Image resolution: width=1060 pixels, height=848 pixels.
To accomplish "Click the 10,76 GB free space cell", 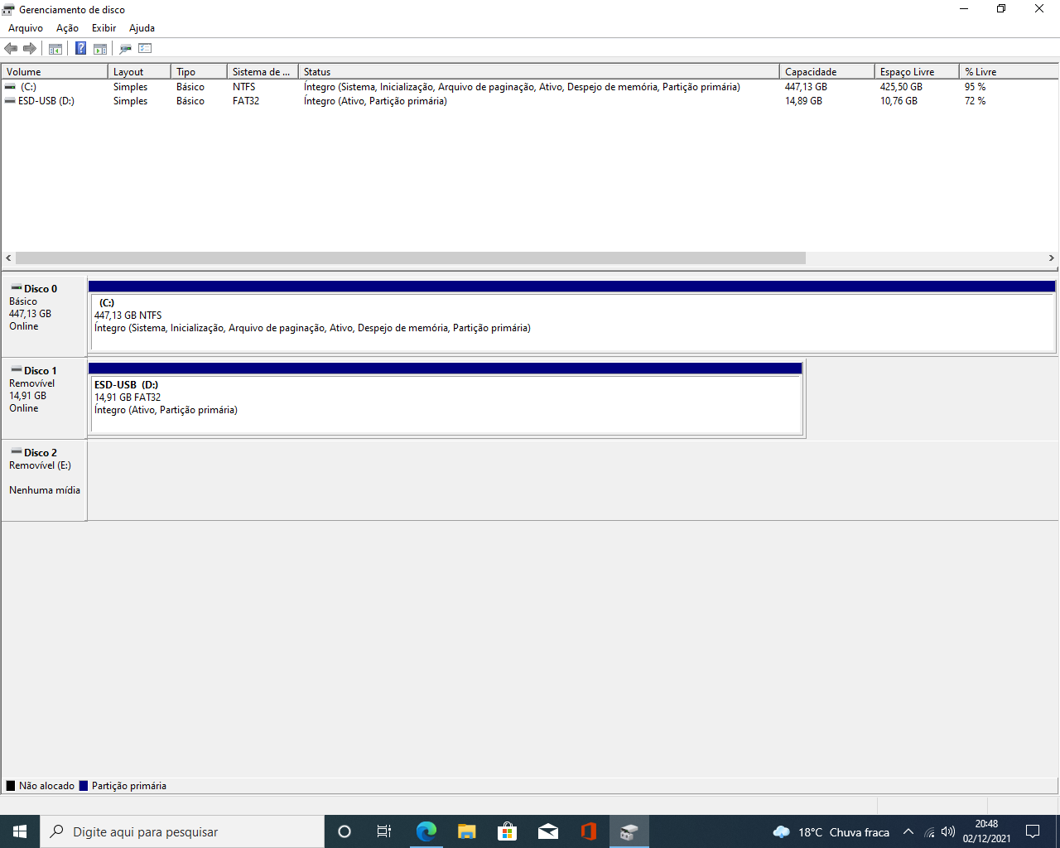I will click(899, 101).
